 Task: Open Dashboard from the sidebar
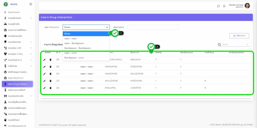[14, 12]
